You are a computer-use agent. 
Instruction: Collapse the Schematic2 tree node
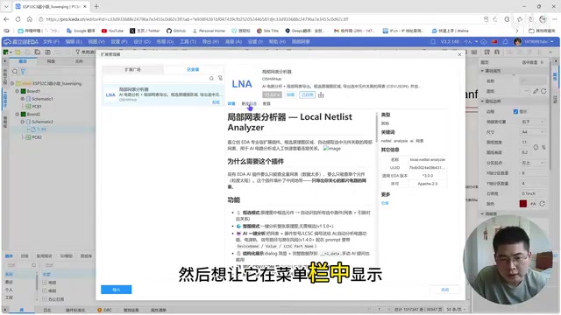point(23,122)
